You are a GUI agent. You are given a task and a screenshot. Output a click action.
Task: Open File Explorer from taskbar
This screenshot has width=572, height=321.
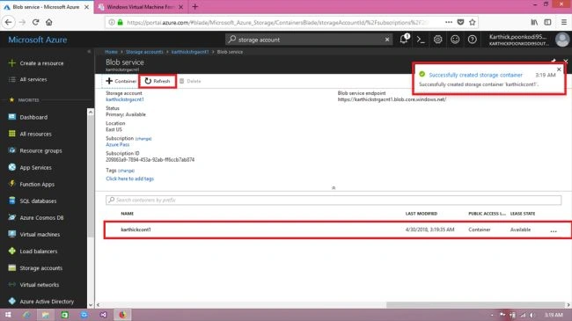tap(45, 315)
